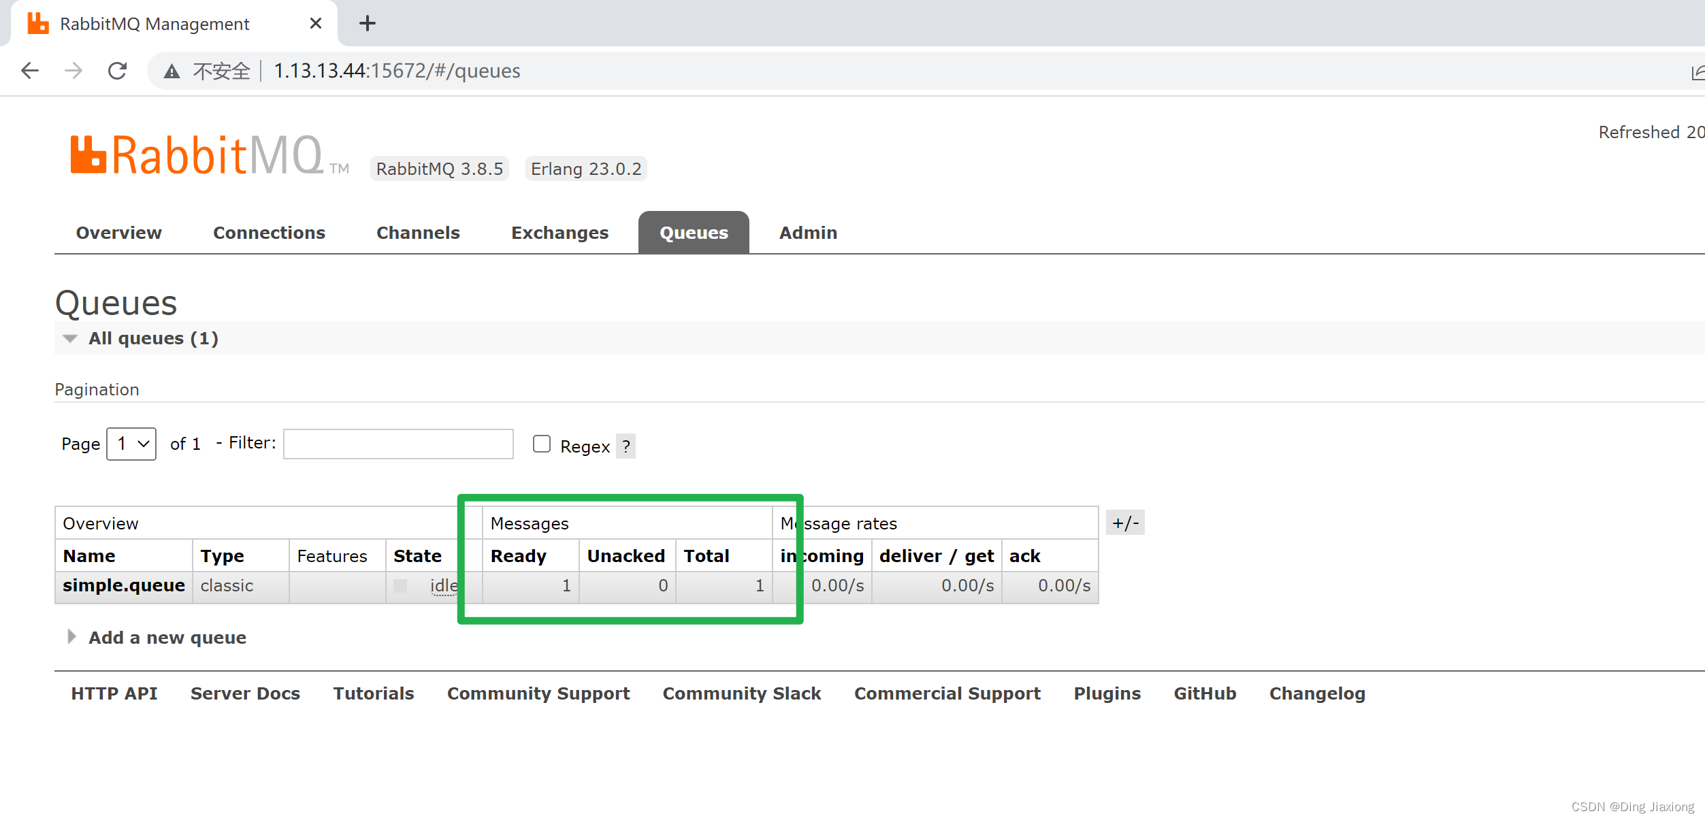
Task: Click the idle state text
Action: click(444, 586)
